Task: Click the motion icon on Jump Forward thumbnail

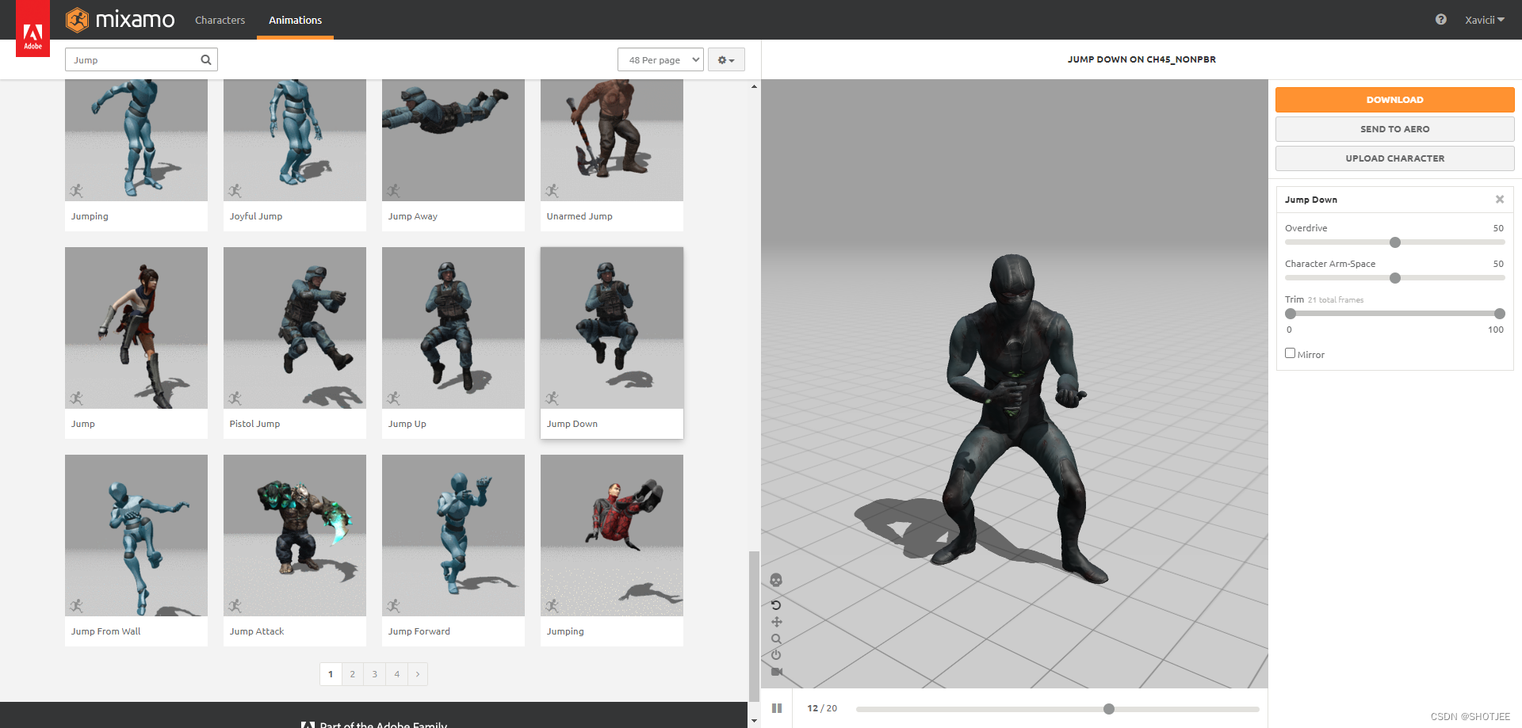Action: point(394,605)
